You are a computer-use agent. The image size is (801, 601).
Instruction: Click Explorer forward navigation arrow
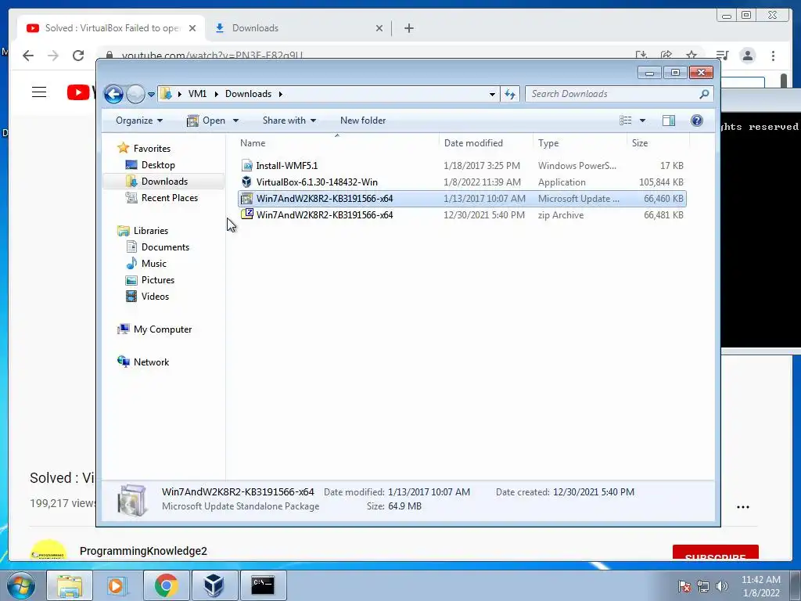tap(135, 94)
